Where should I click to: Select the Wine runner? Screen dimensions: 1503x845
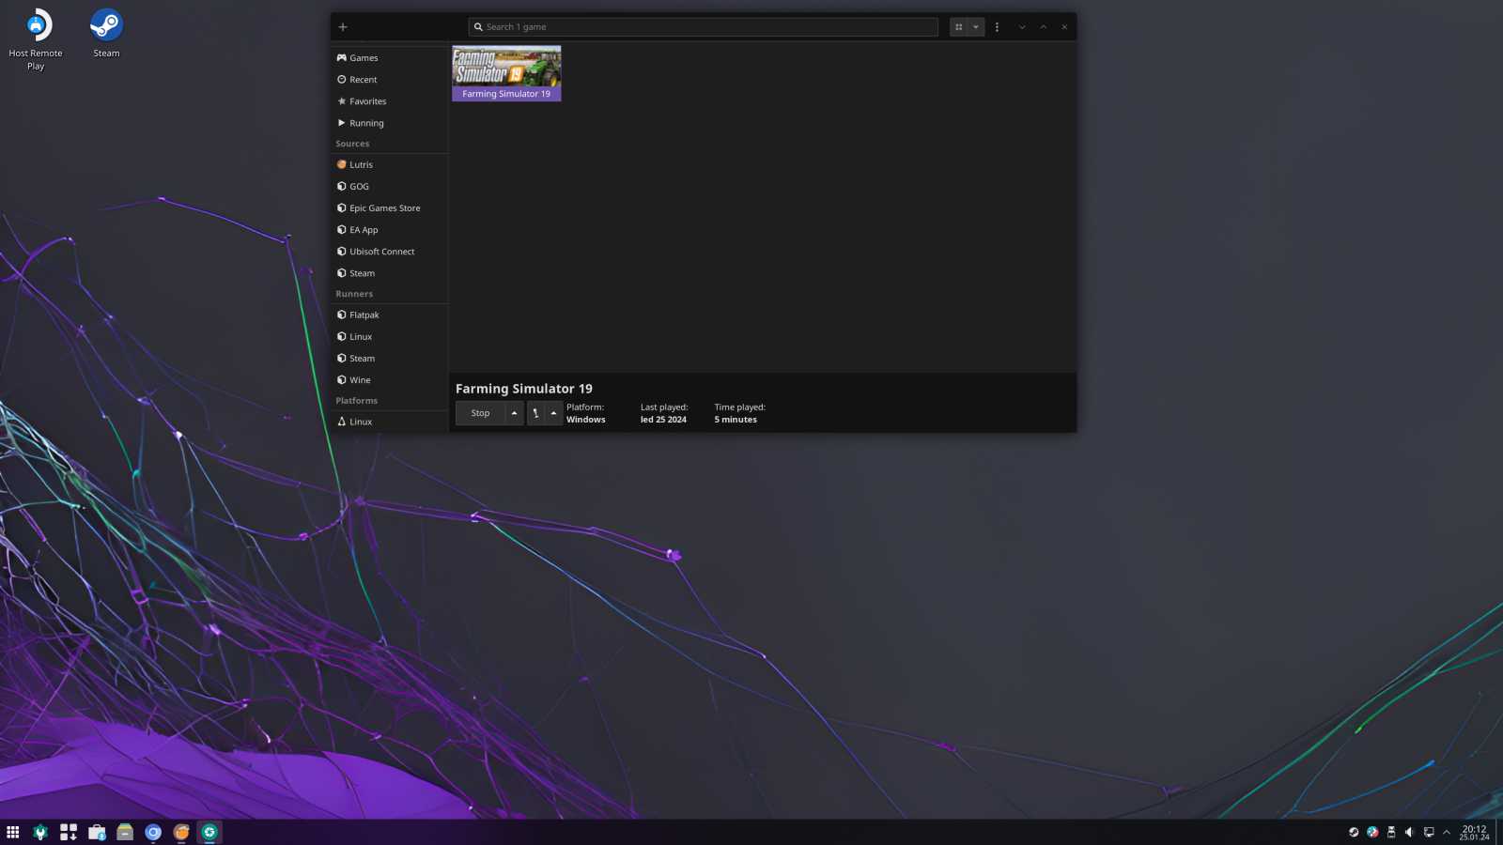pos(389,379)
